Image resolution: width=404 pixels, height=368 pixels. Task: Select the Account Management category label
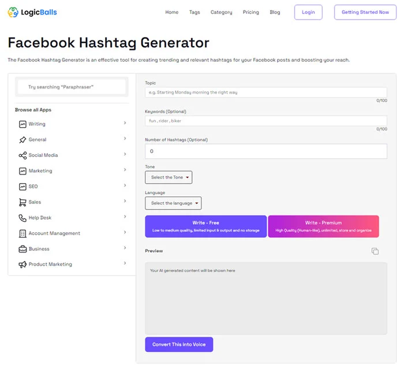pyautogui.click(x=54, y=233)
